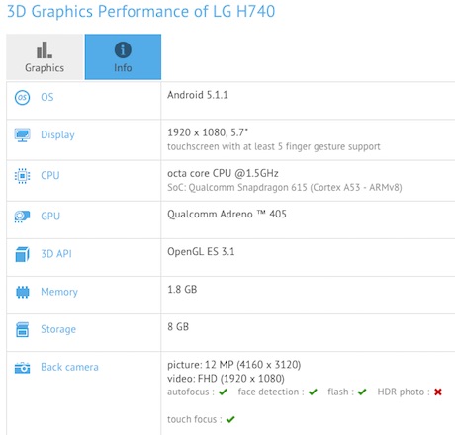Image resolution: width=455 pixels, height=435 pixels.
Task: Click the OS circle icon
Action: tap(22, 97)
